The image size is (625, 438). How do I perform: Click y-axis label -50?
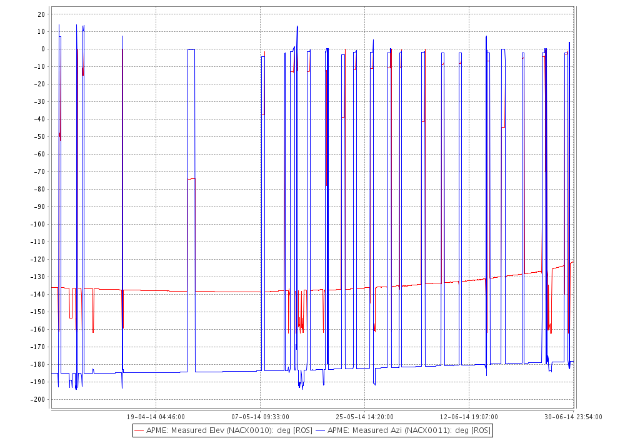point(39,137)
